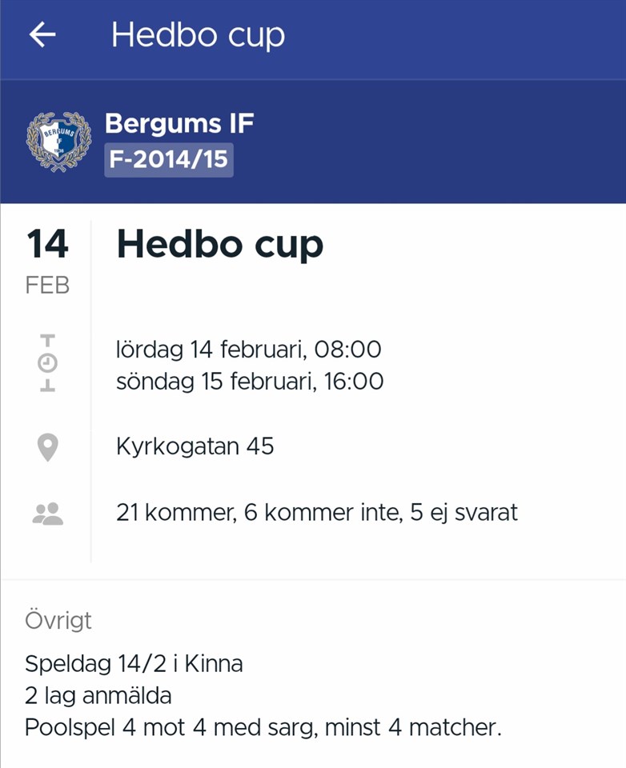Tap the Poolspel 4 mot 4 description
The width and height of the screenshot is (626, 768).
263,729
